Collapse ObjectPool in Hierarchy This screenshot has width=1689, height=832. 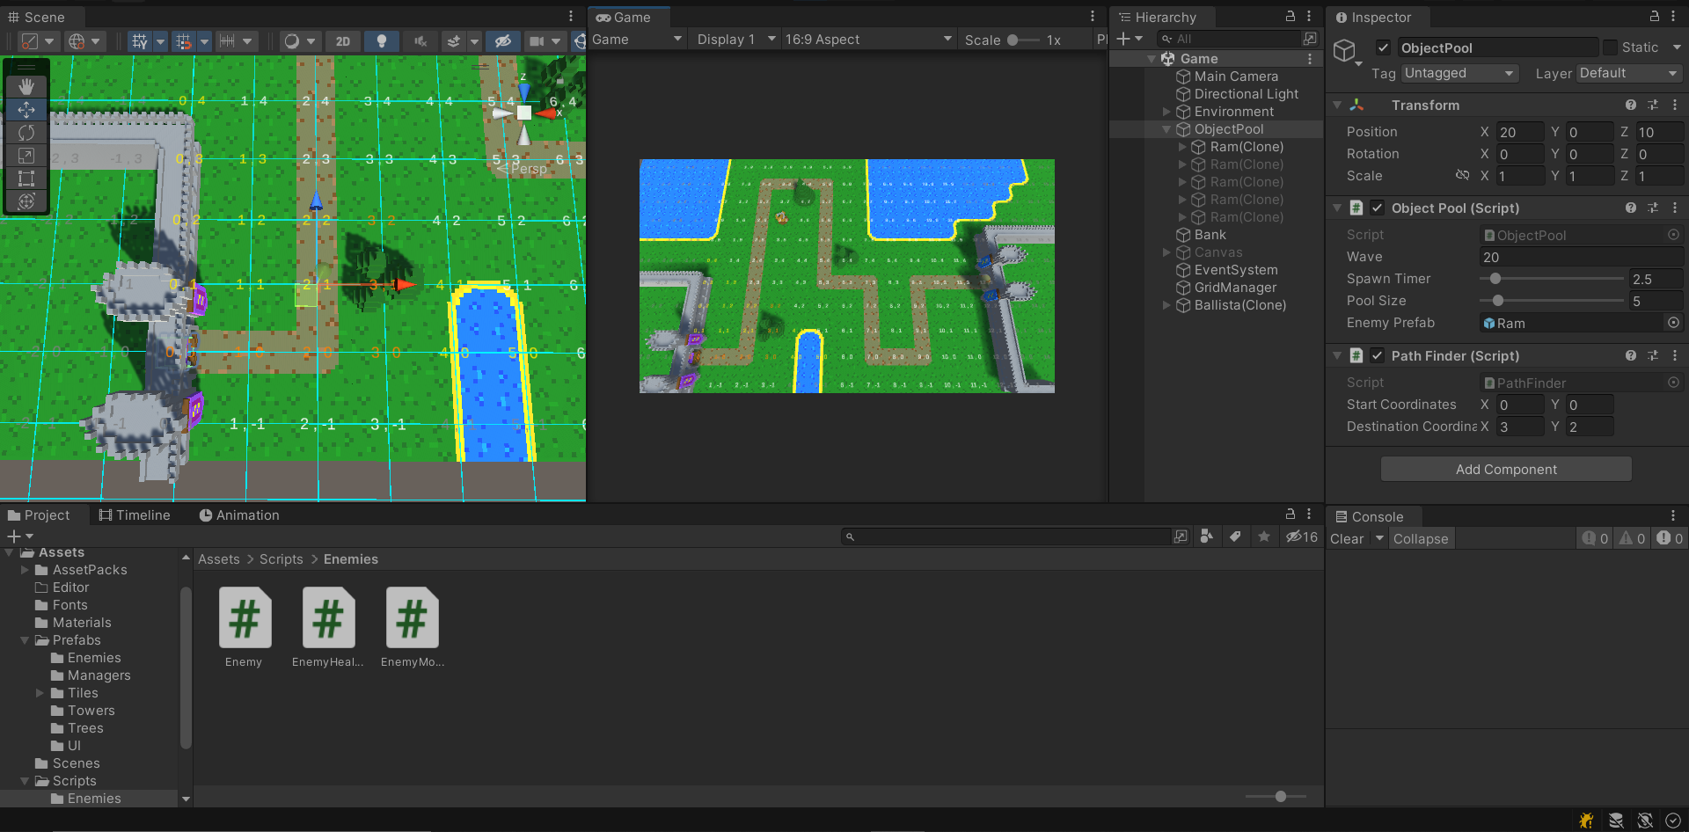1167,129
